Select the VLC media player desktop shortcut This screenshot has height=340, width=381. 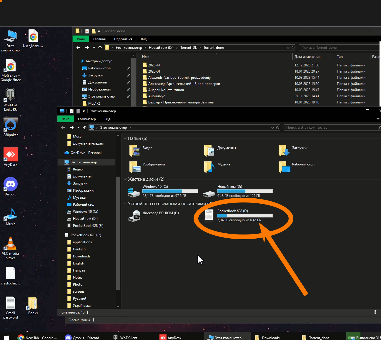click(11, 248)
